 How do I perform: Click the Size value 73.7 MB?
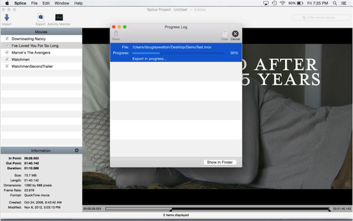pyautogui.click(x=31, y=175)
